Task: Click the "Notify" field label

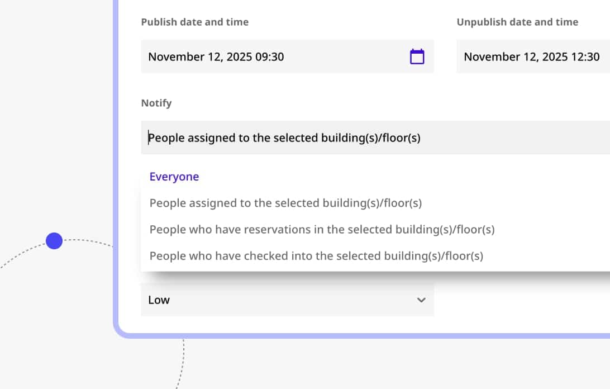Action: pyautogui.click(x=156, y=103)
